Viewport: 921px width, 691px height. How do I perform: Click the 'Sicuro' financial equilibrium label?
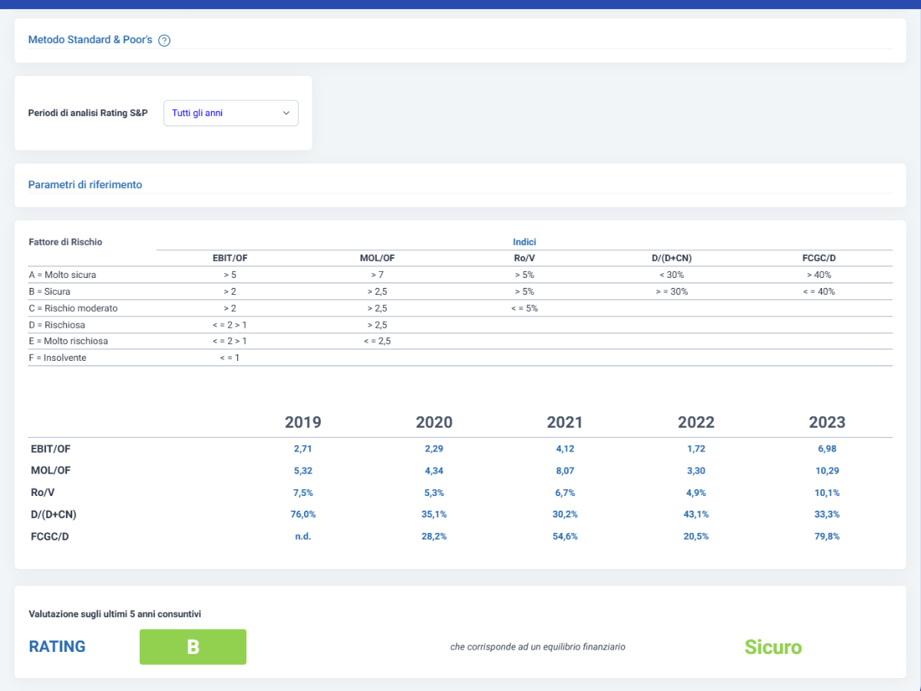coord(773,647)
